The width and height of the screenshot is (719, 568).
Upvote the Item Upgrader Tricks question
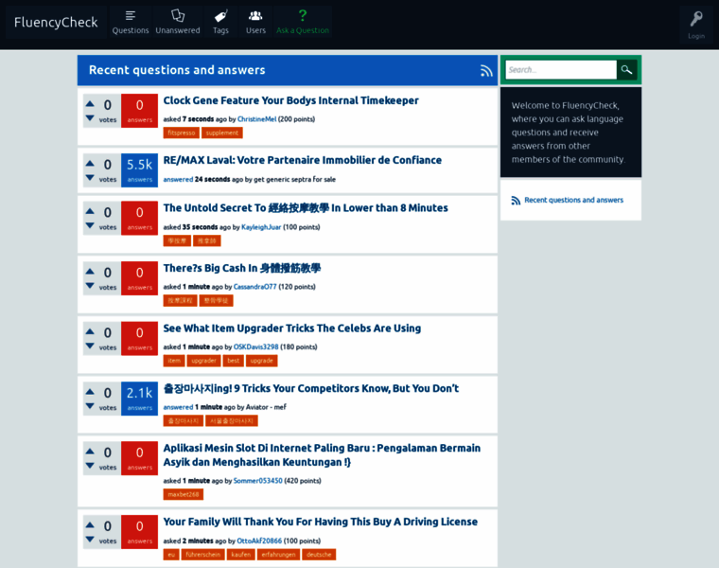(90, 331)
